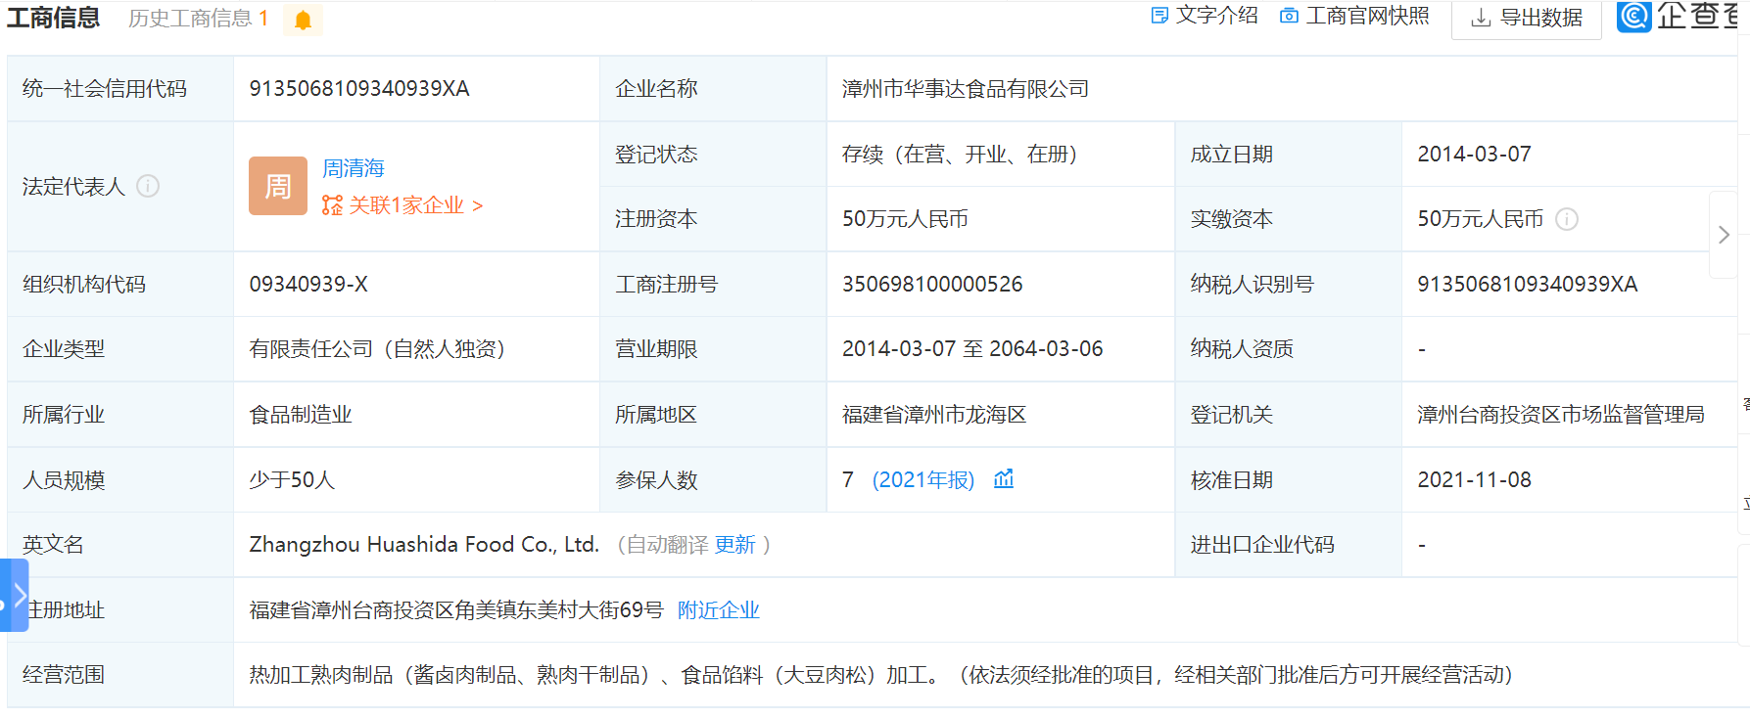Click the 参保人数 label cell
This screenshot has width=1750, height=718.
713,480
